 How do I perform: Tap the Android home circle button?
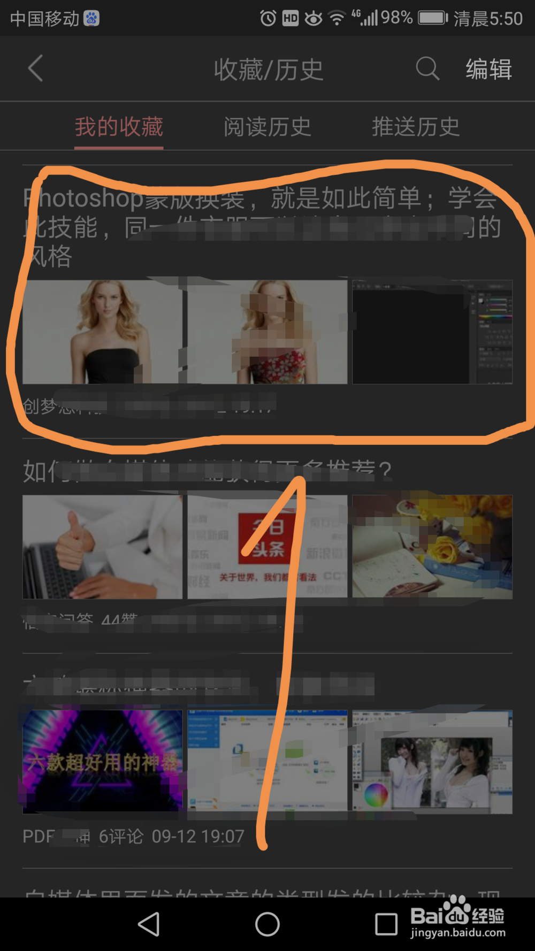pyautogui.click(x=267, y=924)
